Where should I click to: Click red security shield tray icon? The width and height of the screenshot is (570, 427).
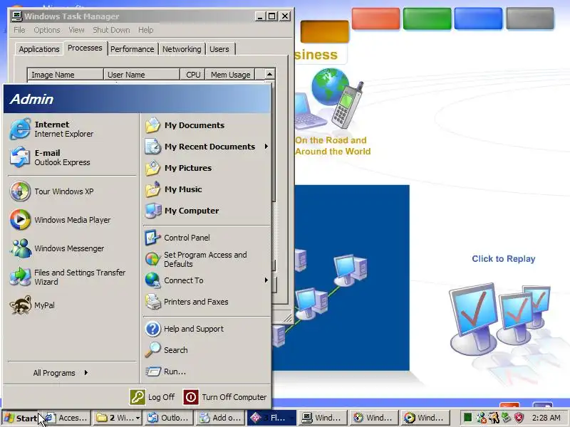click(519, 418)
